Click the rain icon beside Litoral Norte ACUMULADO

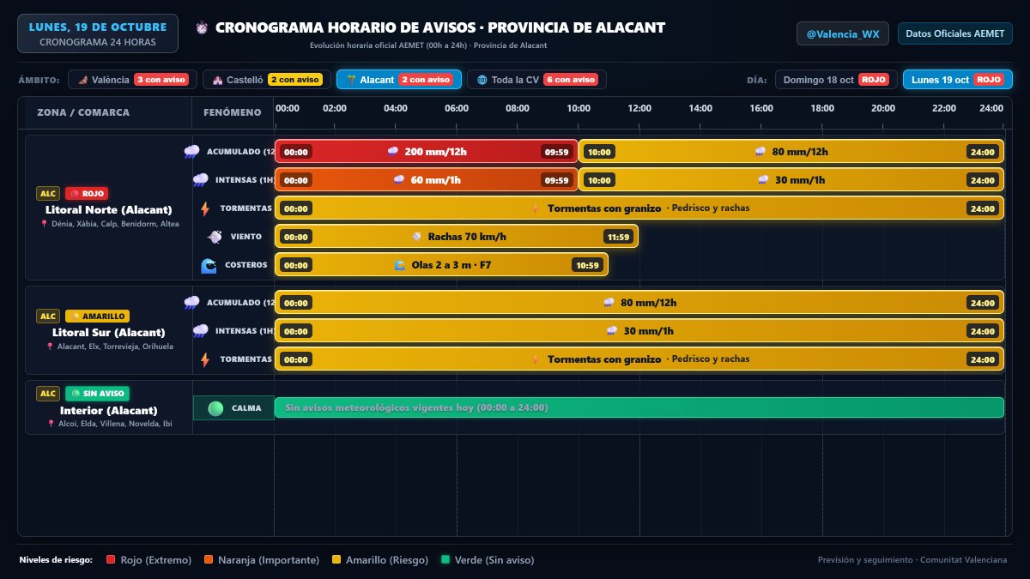click(x=191, y=152)
